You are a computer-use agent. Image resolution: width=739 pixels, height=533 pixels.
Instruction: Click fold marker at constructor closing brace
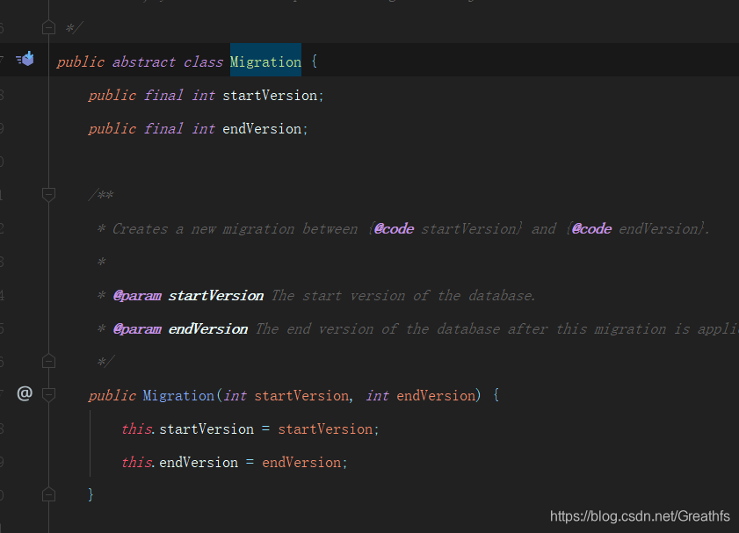[x=48, y=494]
